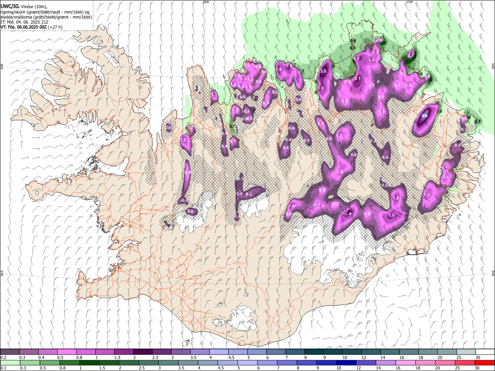Click the 4.4 precipitation value on map
The height and width of the screenshot is (371, 495).
tap(425, 116)
